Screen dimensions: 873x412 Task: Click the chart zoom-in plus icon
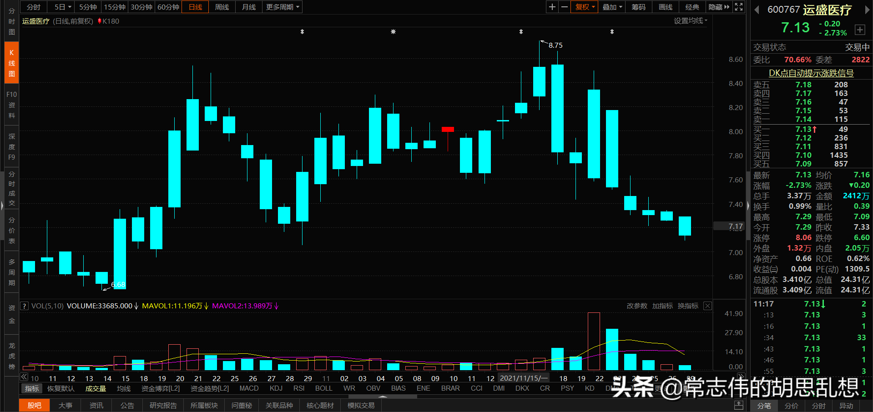click(551, 7)
